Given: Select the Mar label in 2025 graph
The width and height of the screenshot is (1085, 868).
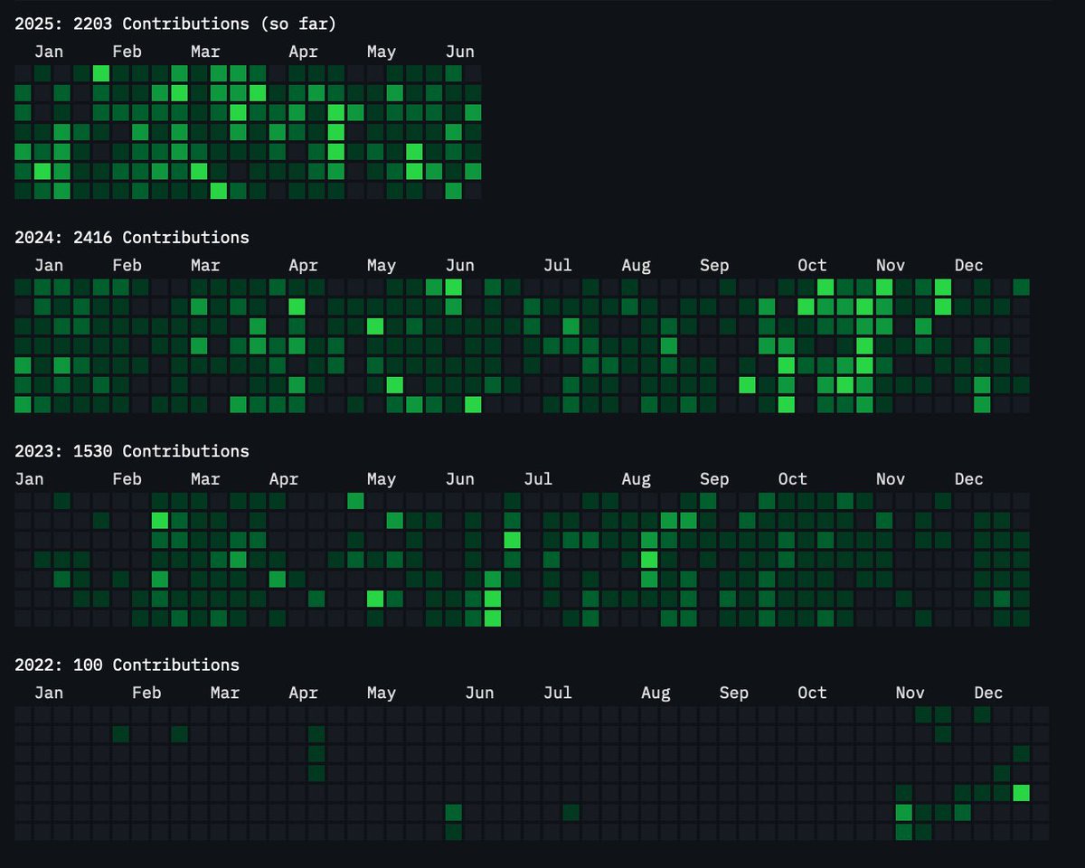Looking at the screenshot, I should pyautogui.click(x=205, y=52).
